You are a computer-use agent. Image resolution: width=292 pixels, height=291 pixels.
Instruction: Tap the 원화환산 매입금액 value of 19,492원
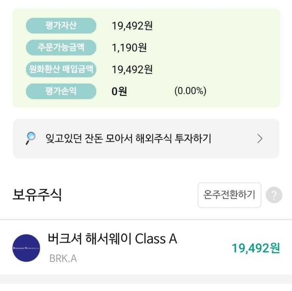(132, 70)
